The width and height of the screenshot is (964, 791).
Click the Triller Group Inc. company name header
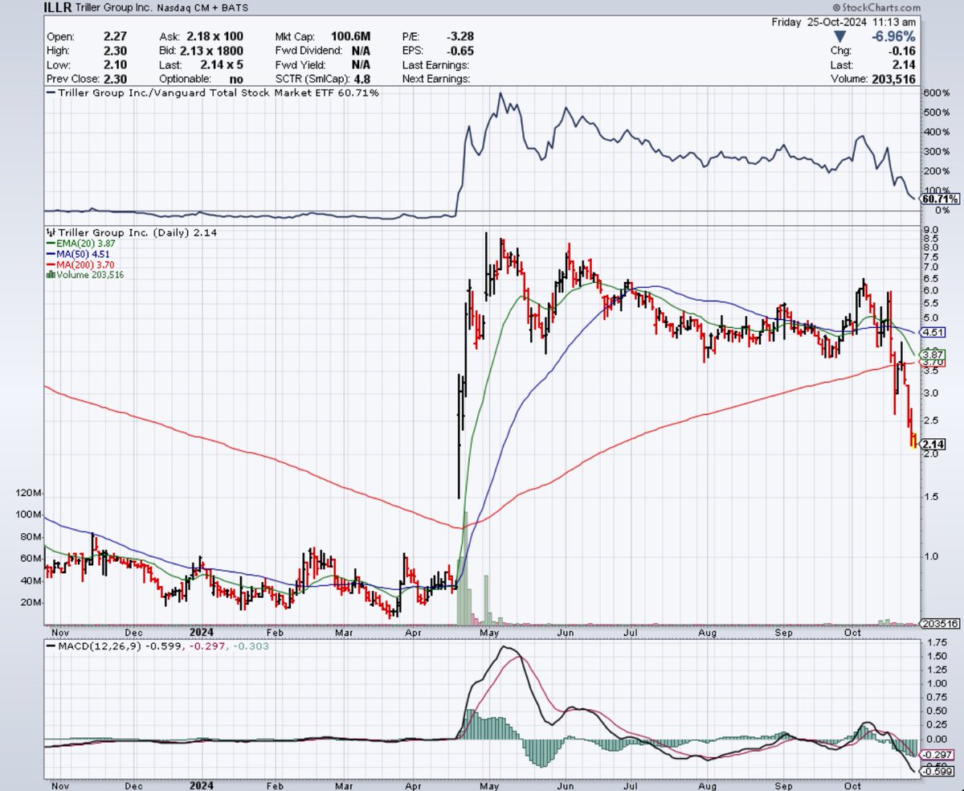point(115,8)
